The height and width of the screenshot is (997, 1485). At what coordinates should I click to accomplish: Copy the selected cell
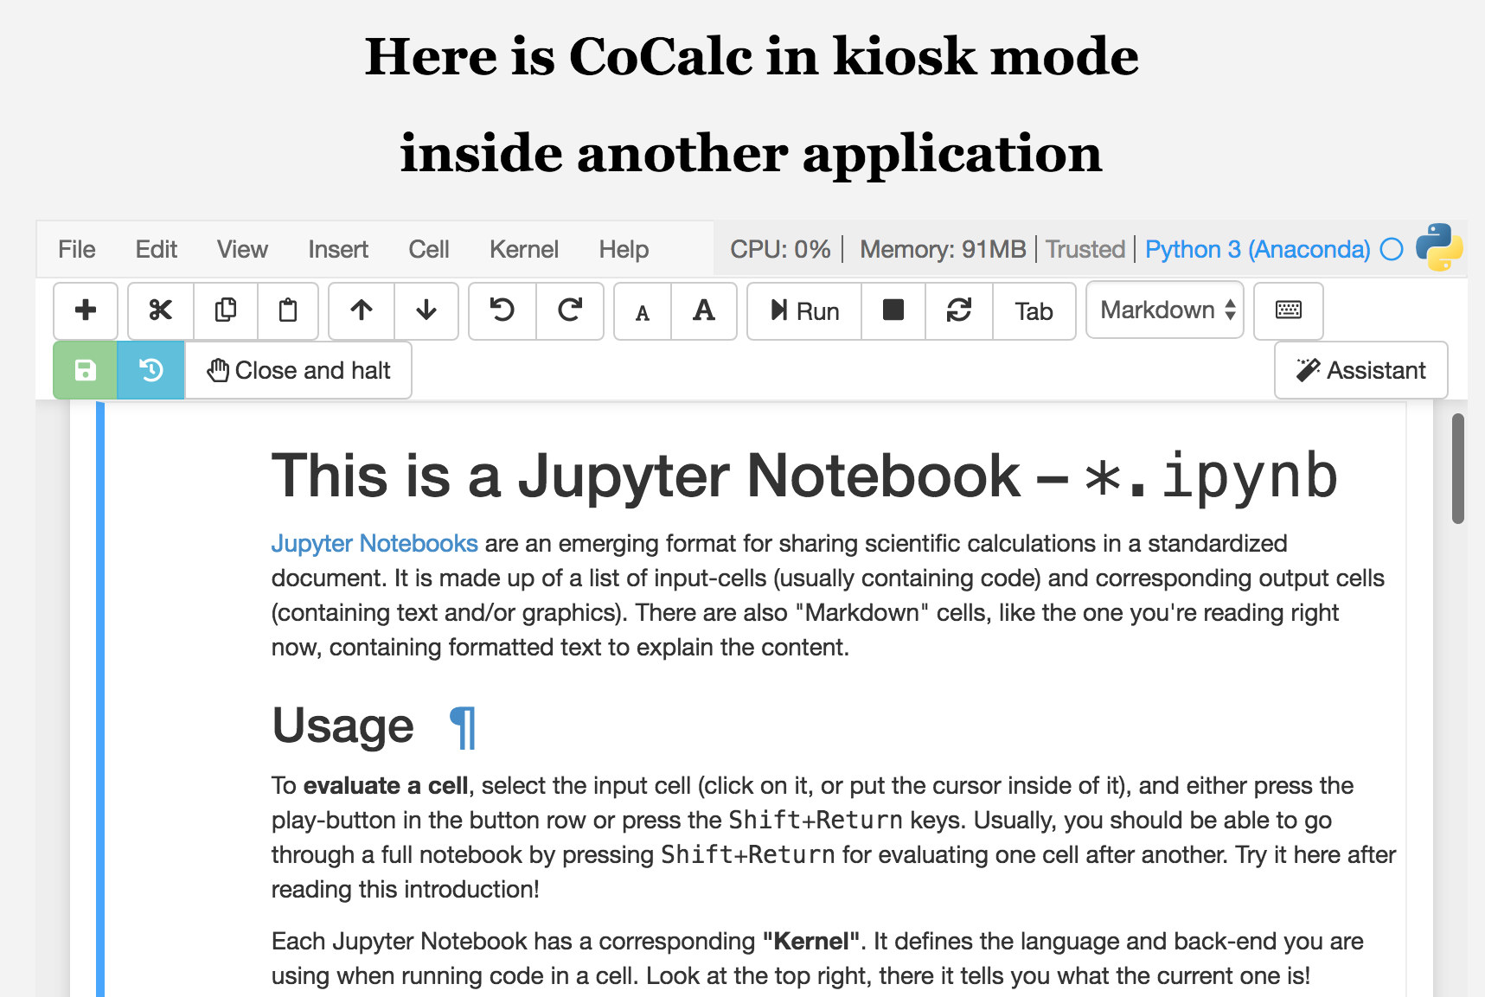point(226,310)
